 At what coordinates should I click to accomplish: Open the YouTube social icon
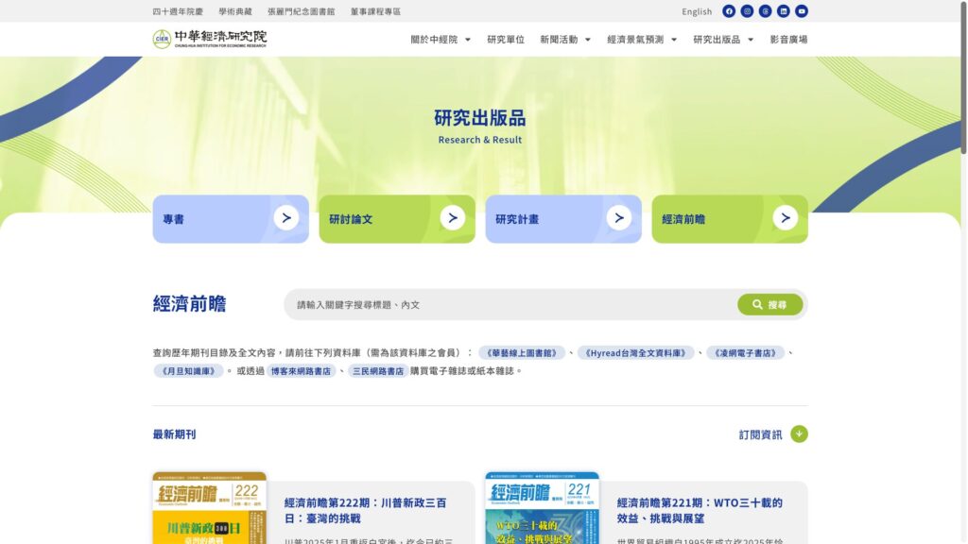tap(802, 11)
